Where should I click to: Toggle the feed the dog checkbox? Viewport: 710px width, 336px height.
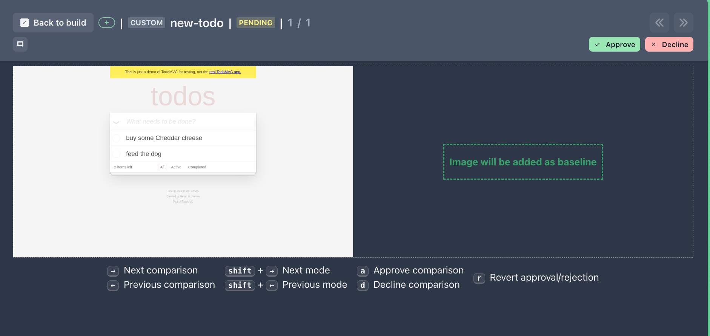(117, 154)
